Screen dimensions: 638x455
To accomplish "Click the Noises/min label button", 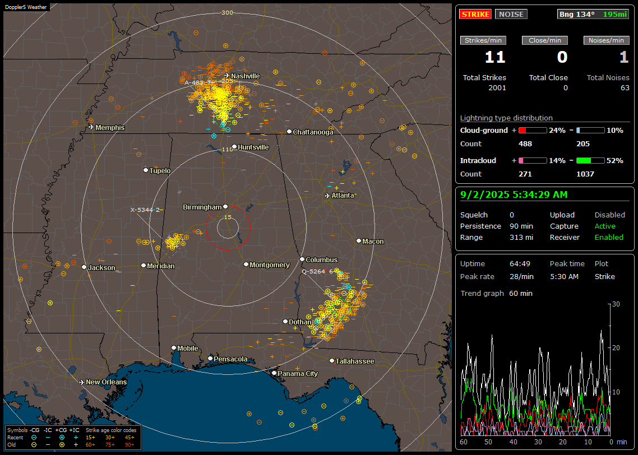I will click(606, 40).
